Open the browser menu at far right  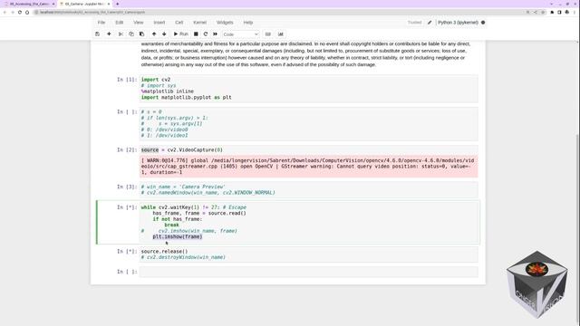tap(574, 12)
